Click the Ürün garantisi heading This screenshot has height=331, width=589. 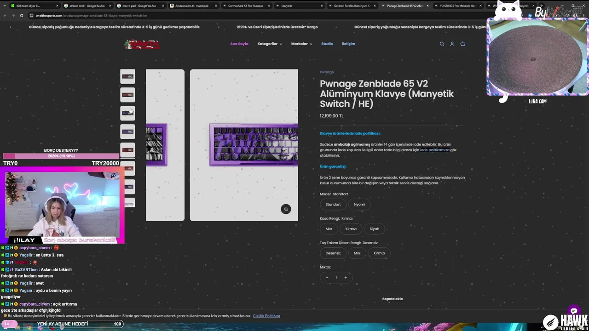click(333, 166)
